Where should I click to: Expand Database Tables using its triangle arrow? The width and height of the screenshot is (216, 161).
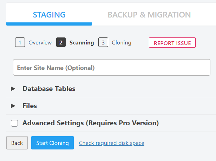point(13,89)
